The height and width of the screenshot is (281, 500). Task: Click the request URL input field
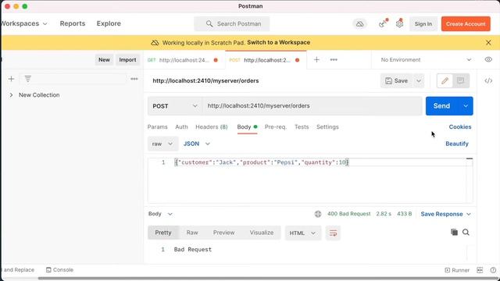[312, 106]
